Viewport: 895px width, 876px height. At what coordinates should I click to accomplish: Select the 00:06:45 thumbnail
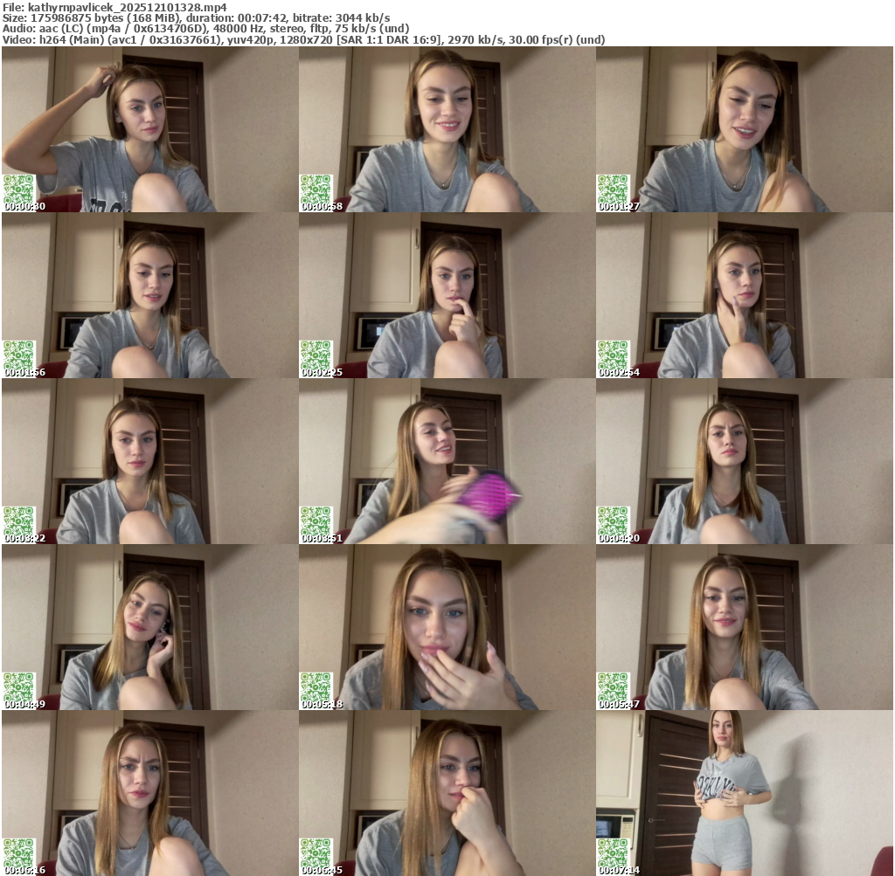click(447, 793)
